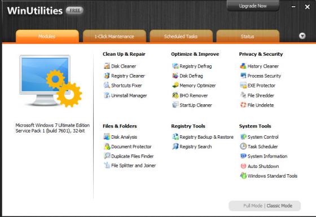This screenshot has width=316, height=217.
Task: Close the WinUtilities window
Action: (307, 7)
